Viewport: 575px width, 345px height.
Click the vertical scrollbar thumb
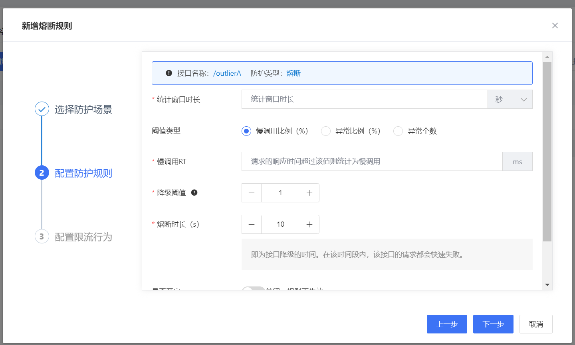coord(547,151)
